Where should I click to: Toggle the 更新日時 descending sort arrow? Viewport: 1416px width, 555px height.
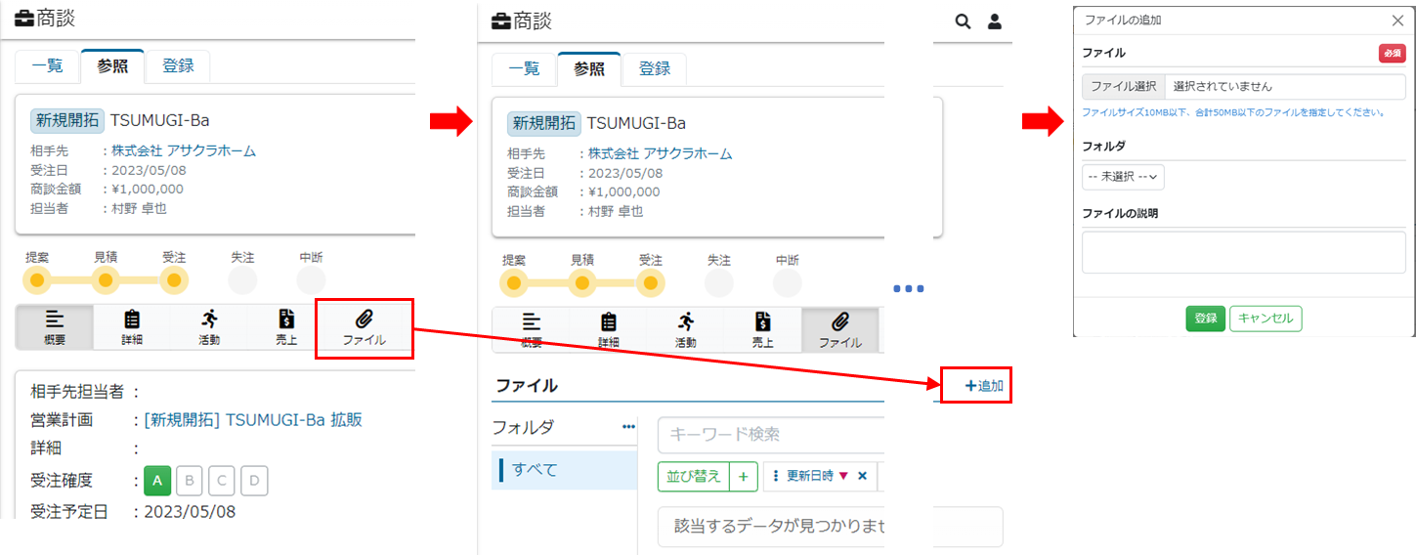[843, 476]
